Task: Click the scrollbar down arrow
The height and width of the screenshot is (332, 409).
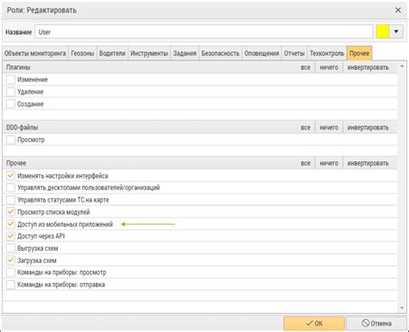Action: tap(402, 308)
